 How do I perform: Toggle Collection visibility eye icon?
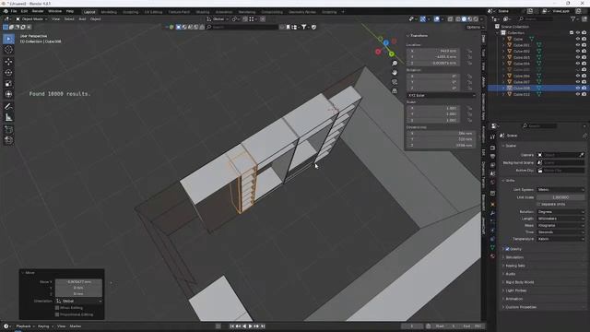(578, 33)
